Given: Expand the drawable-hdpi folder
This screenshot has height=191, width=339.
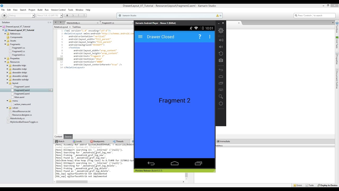Looking at the screenshot, I should 7,65.
